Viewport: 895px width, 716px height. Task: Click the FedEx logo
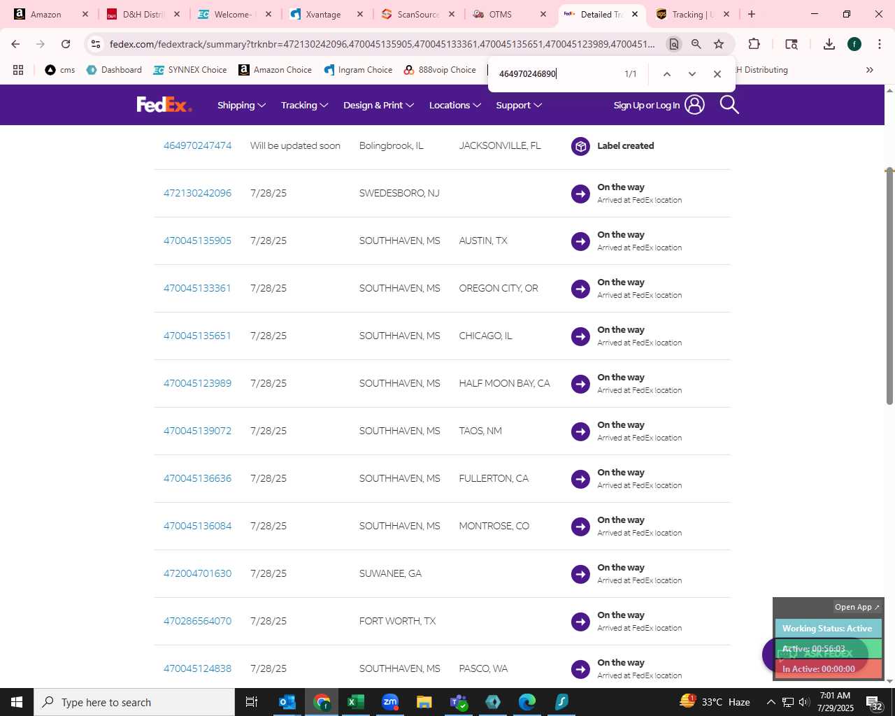click(164, 105)
